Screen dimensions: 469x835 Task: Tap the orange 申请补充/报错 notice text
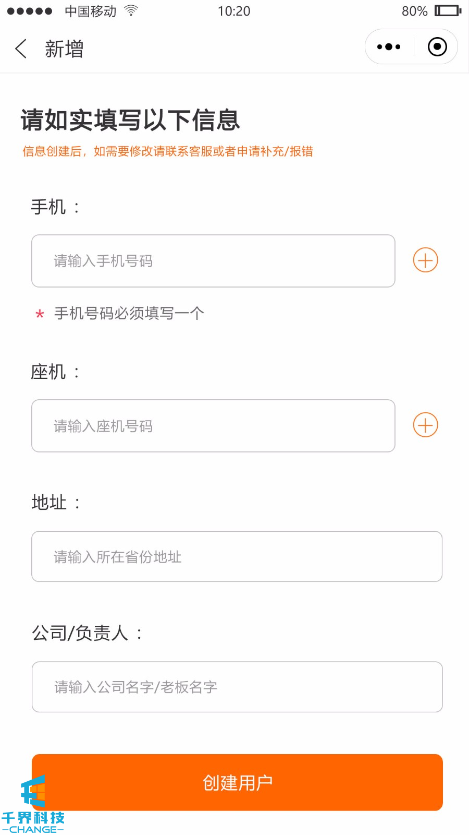pyautogui.click(x=275, y=151)
